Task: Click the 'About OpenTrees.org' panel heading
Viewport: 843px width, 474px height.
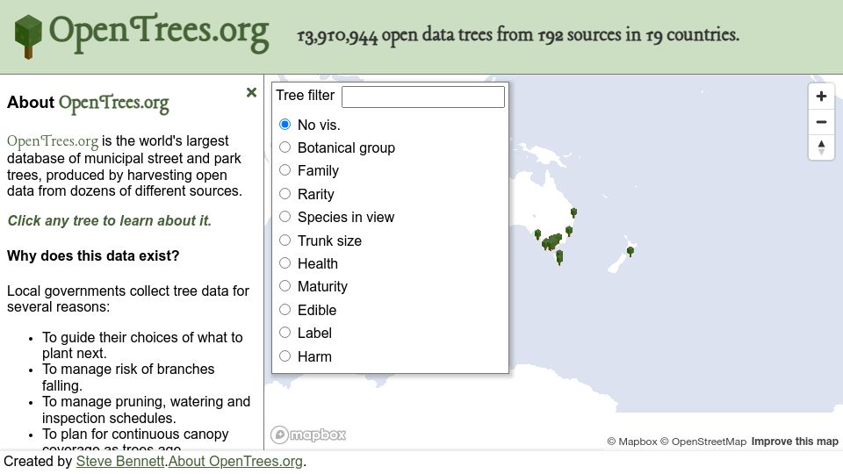Action: [88, 103]
